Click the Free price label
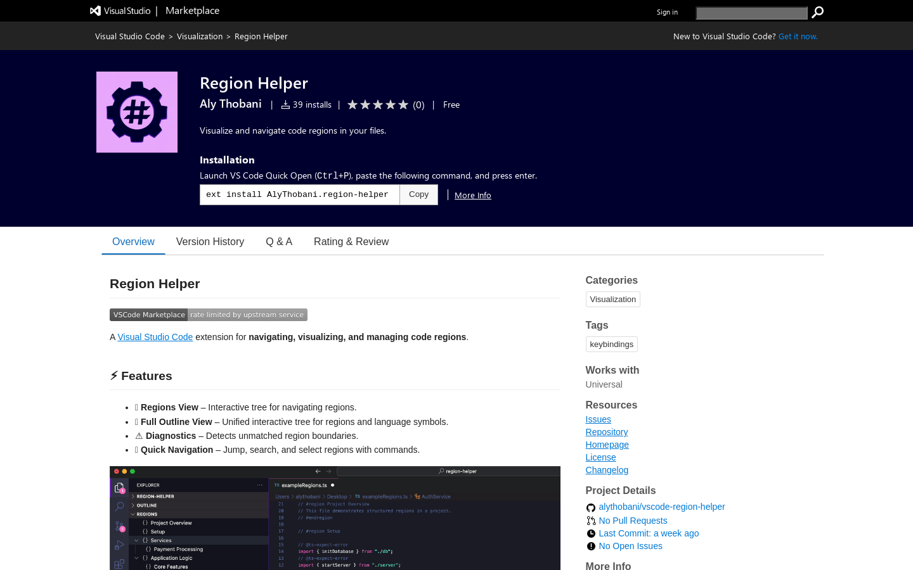 (451, 104)
